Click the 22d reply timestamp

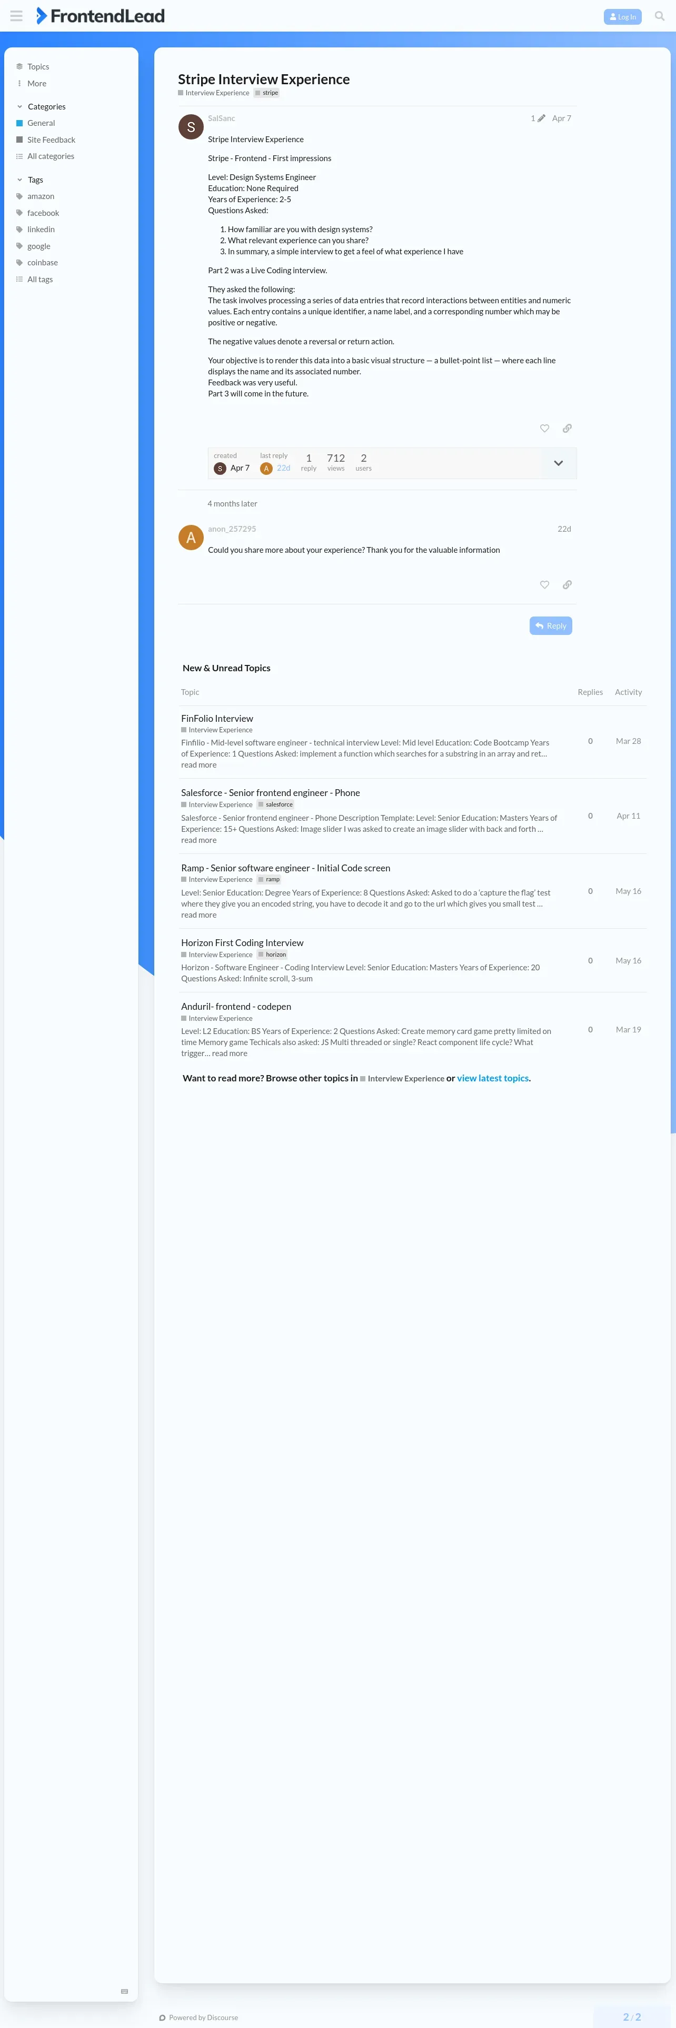pos(564,529)
